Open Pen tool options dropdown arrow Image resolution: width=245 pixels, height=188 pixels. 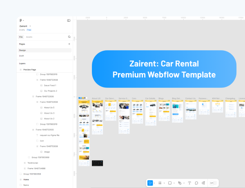(184, 183)
